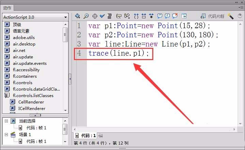This screenshot has width=245, height=150.
Task: Collapse 场景 1 tree node
Action: pyautogui.click(x=6, y=134)
